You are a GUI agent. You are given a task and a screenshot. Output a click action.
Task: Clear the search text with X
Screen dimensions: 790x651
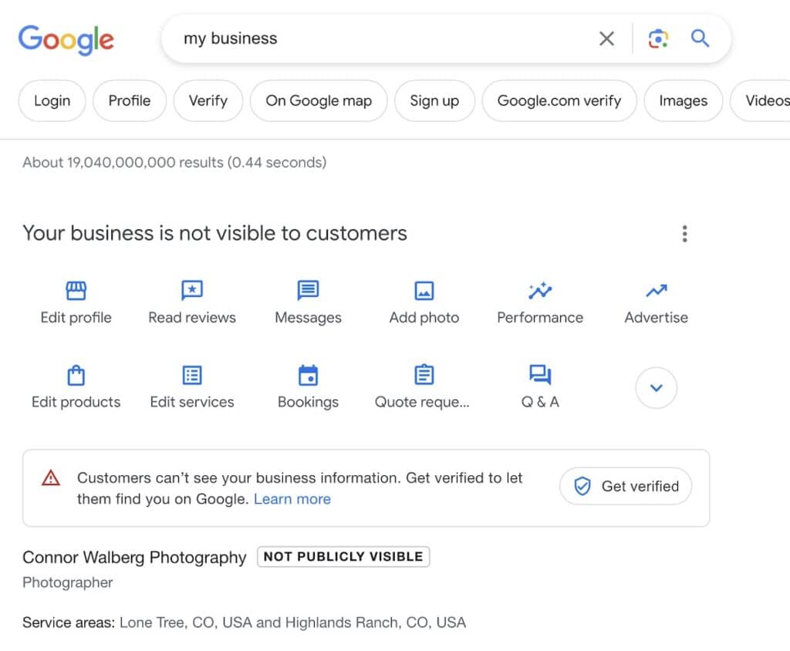tap(607, 39)
